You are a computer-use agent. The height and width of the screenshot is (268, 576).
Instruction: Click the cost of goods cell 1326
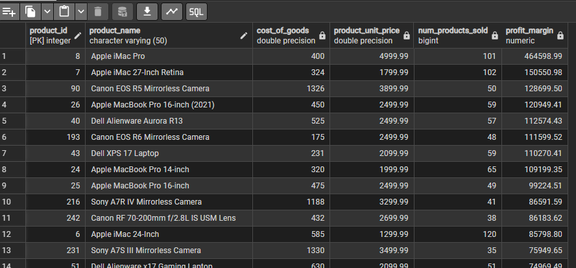coord(291,89)
